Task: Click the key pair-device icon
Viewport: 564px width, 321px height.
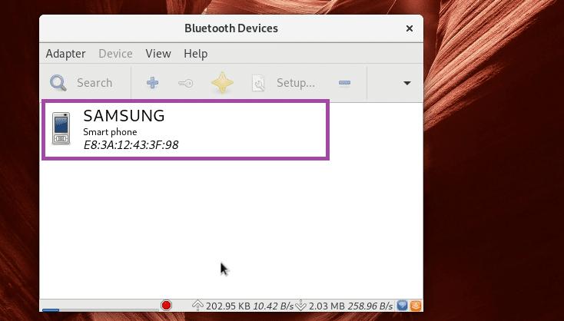Action: (186, 83)
